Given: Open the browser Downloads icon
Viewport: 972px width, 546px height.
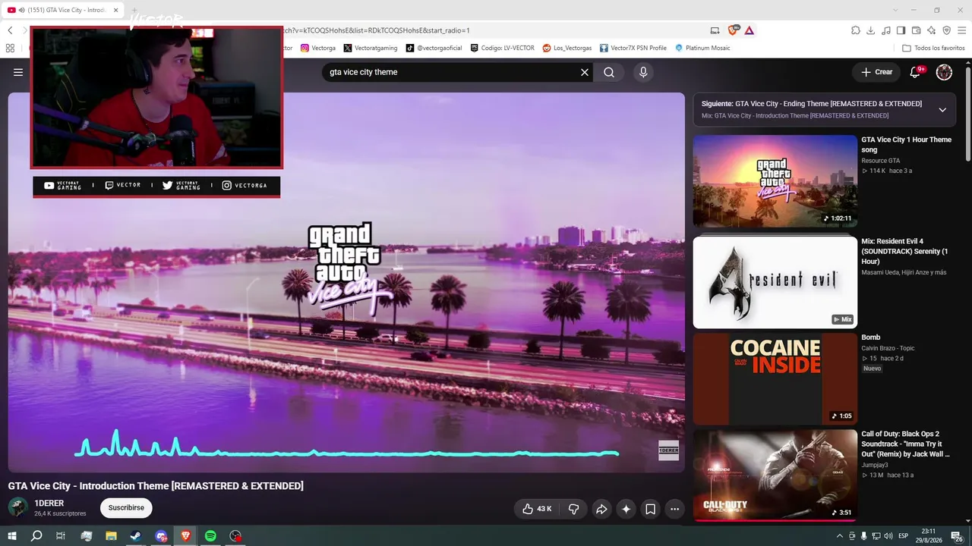Looking at the screenshot, I should point(871,30).
